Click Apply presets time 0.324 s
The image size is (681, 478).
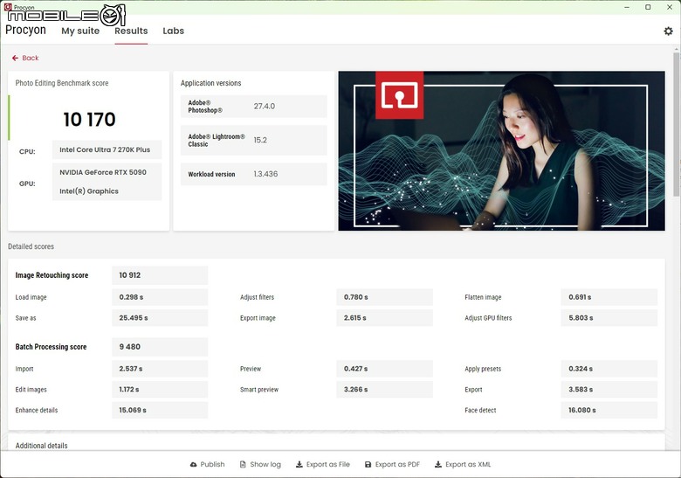609,369
